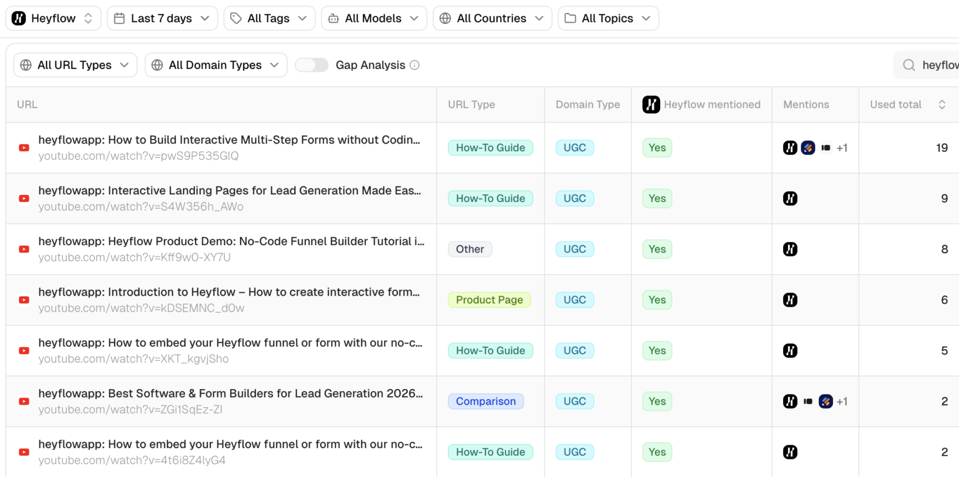Click the Comparison tag badge

(486, 401)
